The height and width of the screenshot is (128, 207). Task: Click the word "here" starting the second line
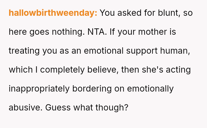[18, 32]
